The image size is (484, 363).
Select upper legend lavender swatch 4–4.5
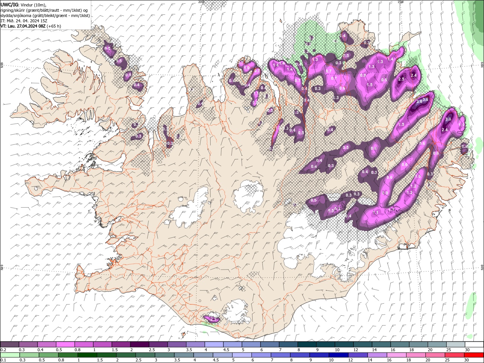(x=214, y=344)
